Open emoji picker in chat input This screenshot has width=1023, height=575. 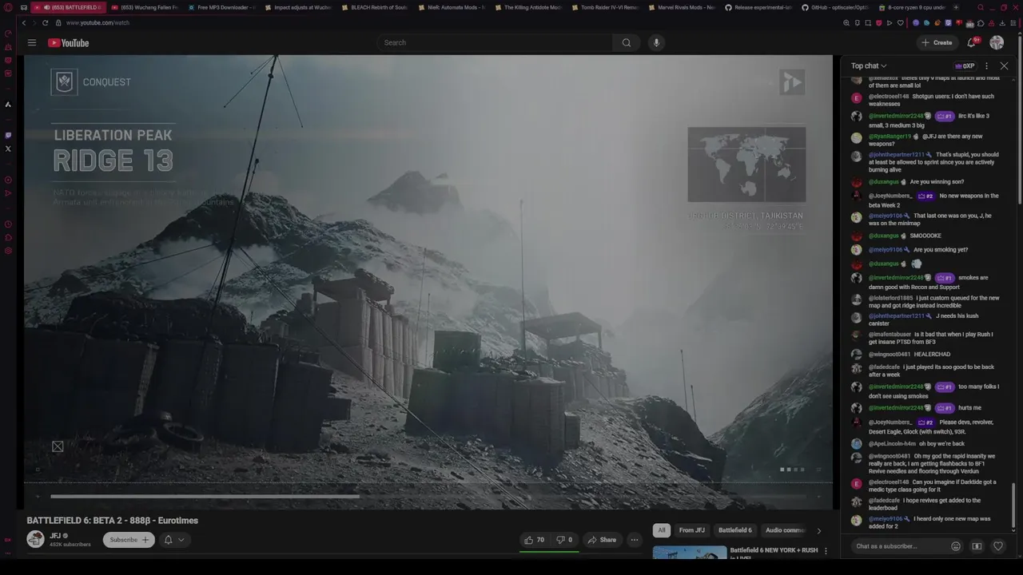tap(956, 546)
